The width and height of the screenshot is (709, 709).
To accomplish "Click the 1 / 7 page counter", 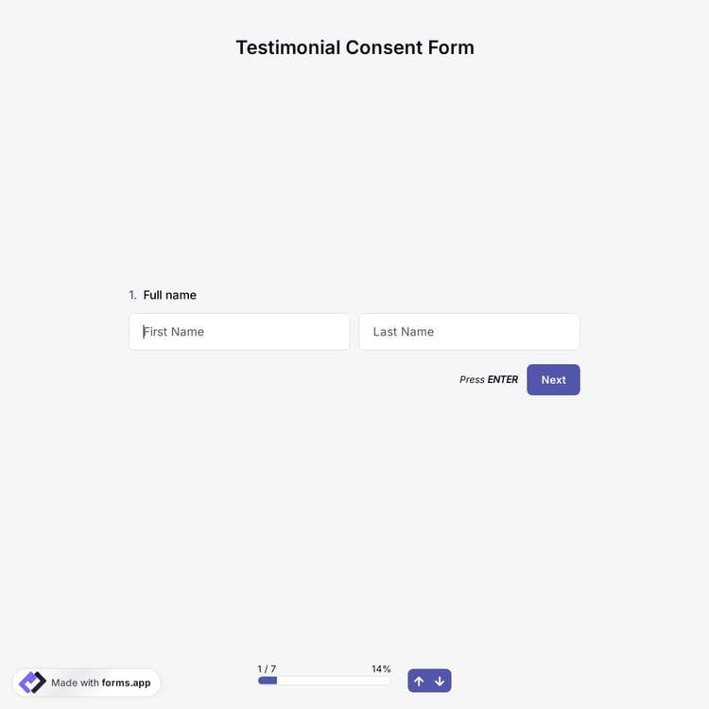I will coord(267,668).
